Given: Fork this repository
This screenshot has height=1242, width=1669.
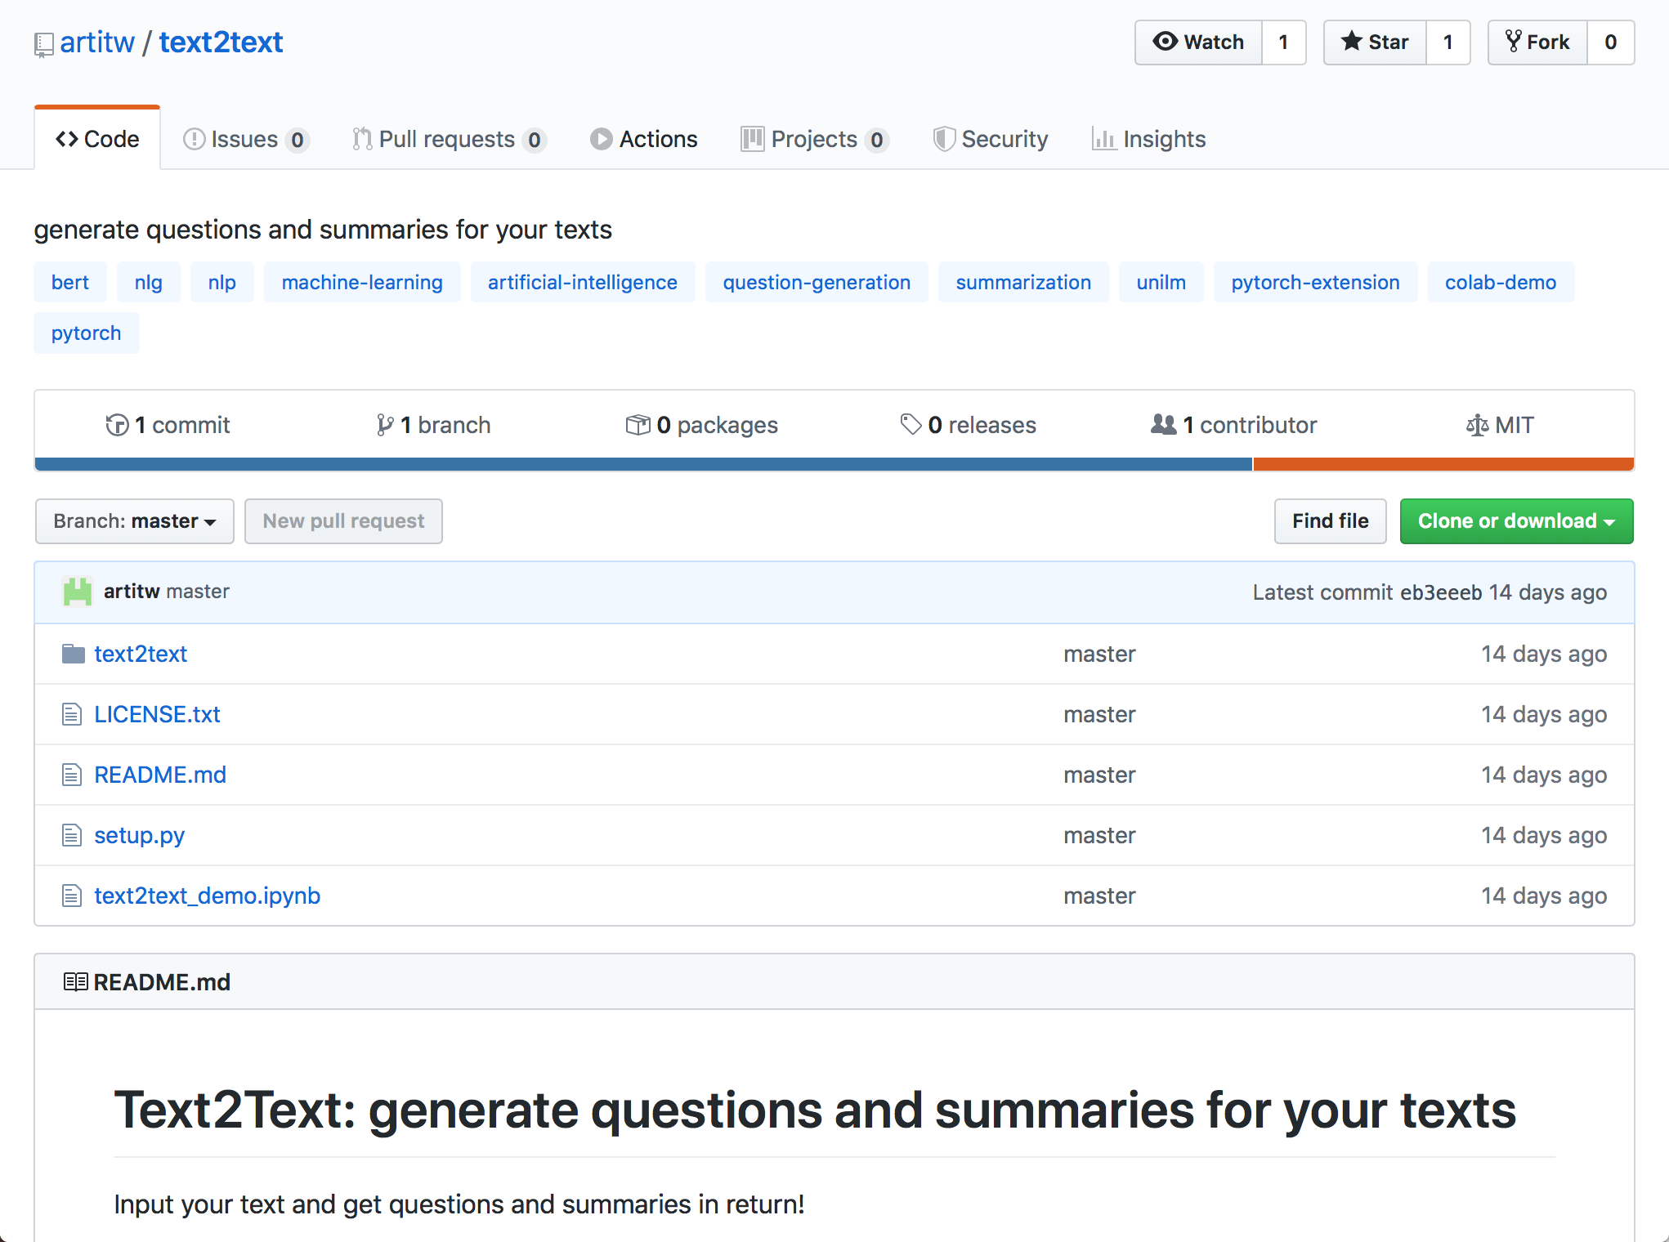Looking at the screenshot, I should [1537, 42].
